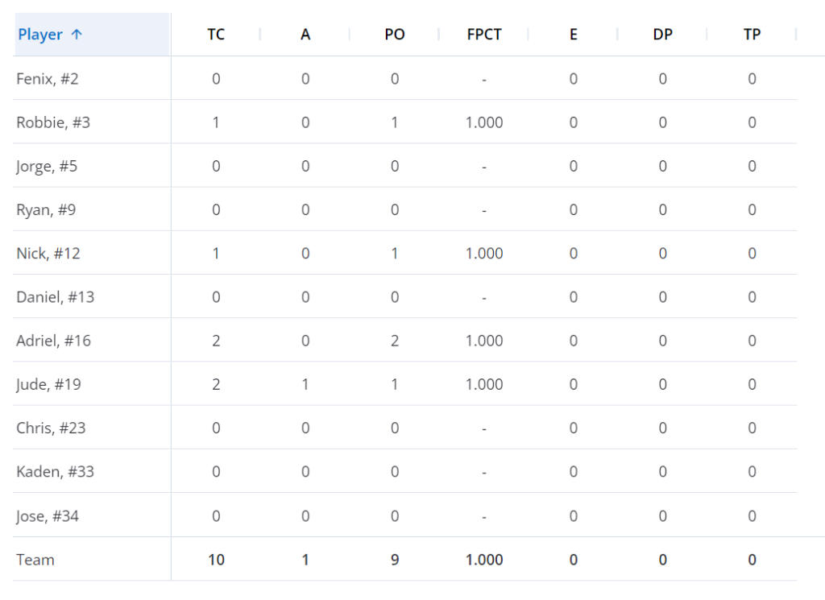Select Kaden, #33 player row

coord(55,471)
